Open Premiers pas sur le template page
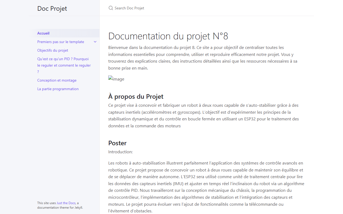Viewport: 343px width, 214px height. [61, 42]
